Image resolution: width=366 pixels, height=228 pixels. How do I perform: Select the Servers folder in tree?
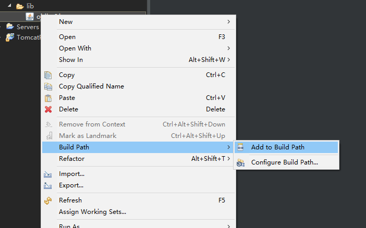pos(27,27)
